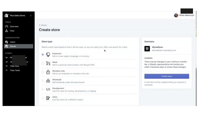Open the Wiola Adamczyk account menu
This screenshot has height=119, width=199.
tap(184, 15)
